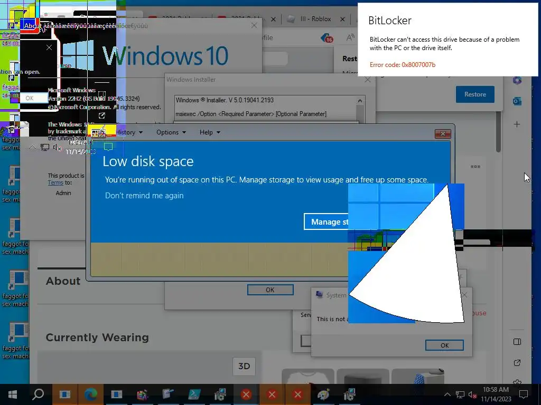Open the Help dropdown menu
The height and width of the screenshot is (405, 541).
click(210, 132)
